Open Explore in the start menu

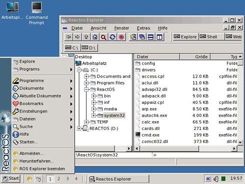43,61
